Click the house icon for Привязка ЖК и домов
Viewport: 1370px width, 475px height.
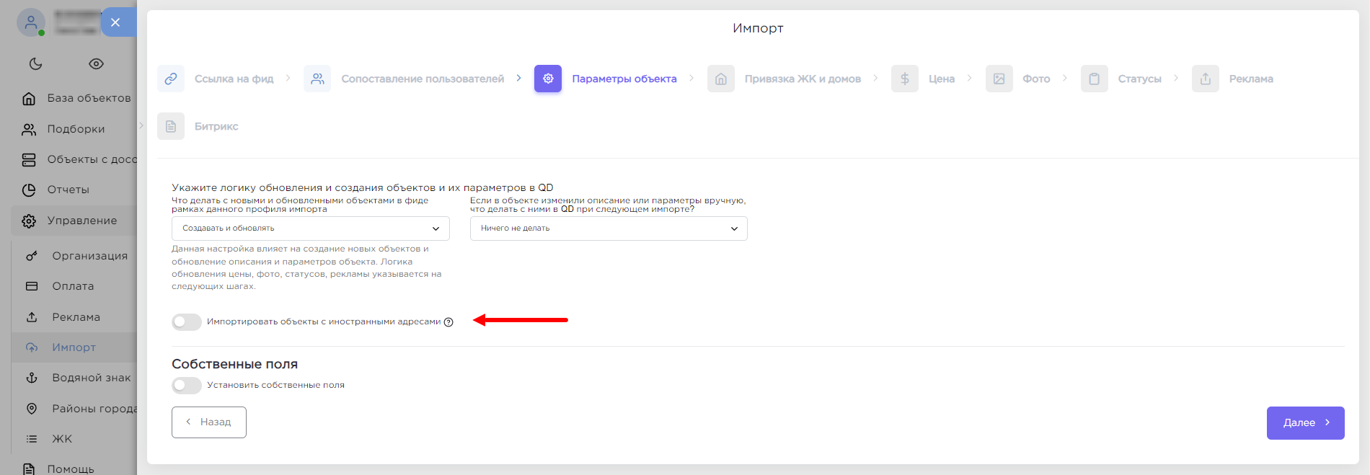click(x=720, y=79)
